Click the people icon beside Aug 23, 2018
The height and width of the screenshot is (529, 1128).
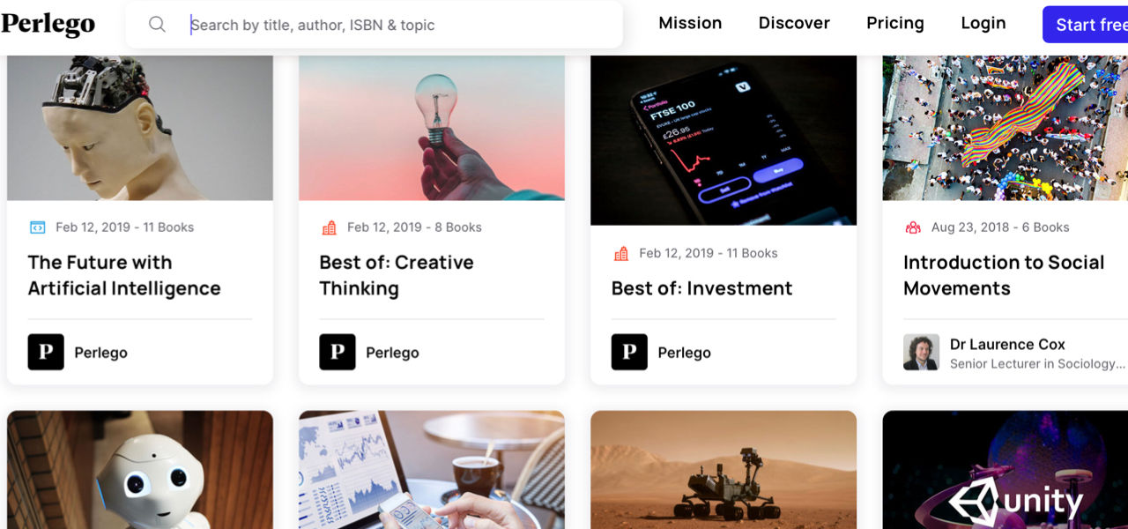(913, 227)
